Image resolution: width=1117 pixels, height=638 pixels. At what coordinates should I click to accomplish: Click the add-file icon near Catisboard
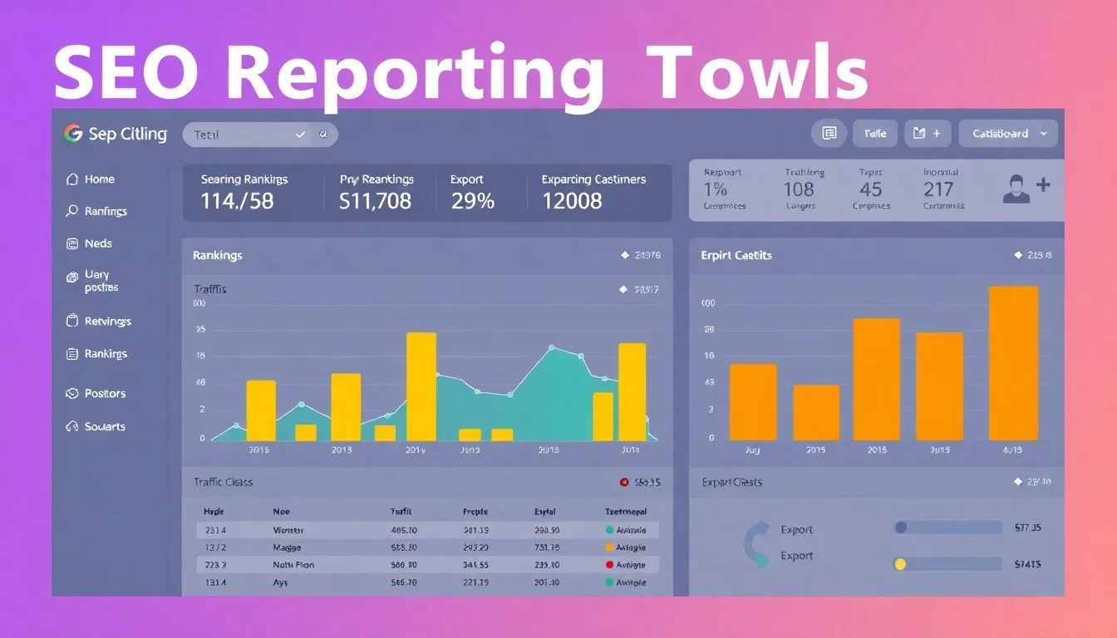tap(928, 133)
